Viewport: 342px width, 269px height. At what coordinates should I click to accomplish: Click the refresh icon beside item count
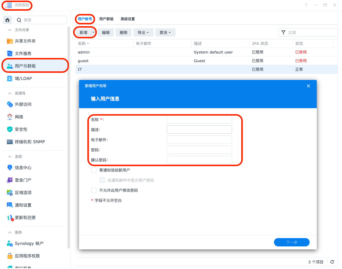click(x=332, y=262)
